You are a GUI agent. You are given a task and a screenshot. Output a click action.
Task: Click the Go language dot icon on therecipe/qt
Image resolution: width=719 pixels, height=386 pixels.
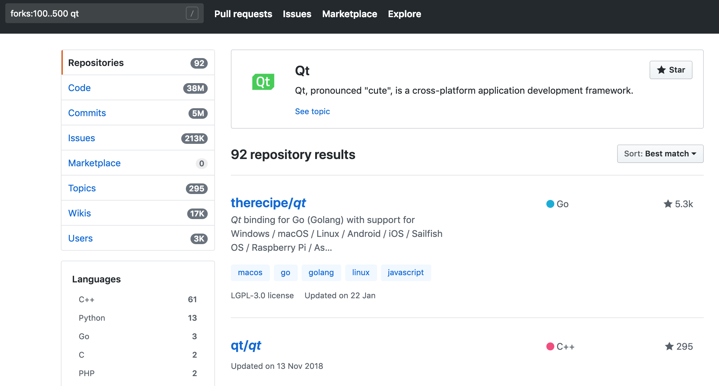point(549,204)
